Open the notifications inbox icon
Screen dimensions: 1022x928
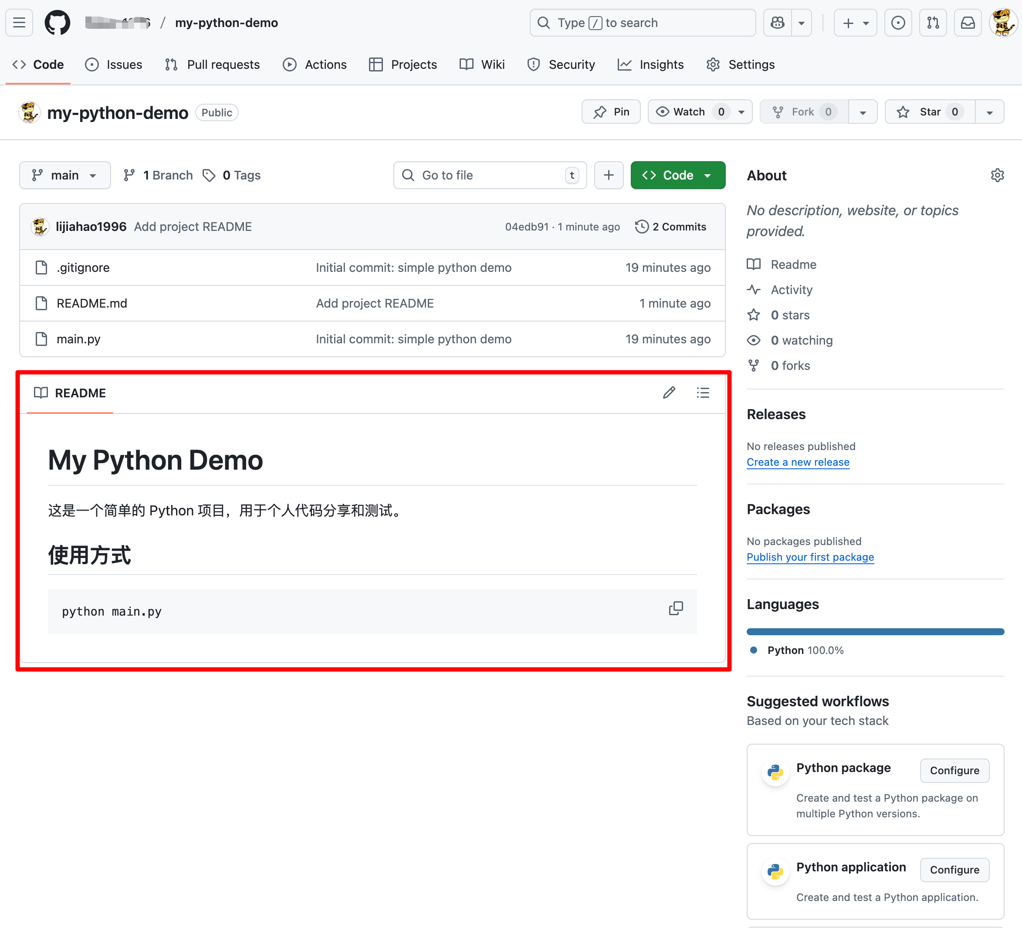tap(968, 23)
